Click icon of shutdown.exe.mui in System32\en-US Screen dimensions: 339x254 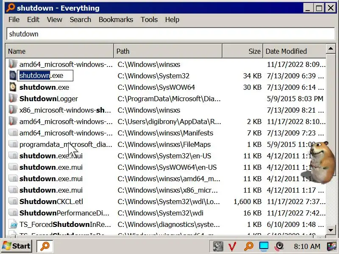pos(13,155)
